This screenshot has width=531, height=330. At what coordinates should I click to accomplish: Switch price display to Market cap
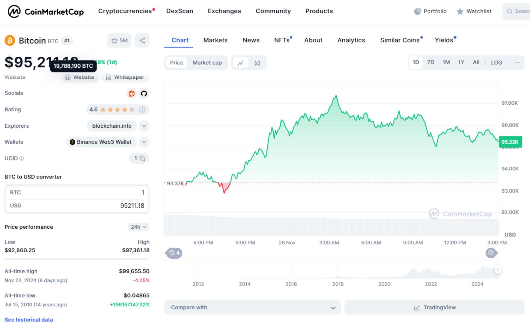[x=207, y=63]
